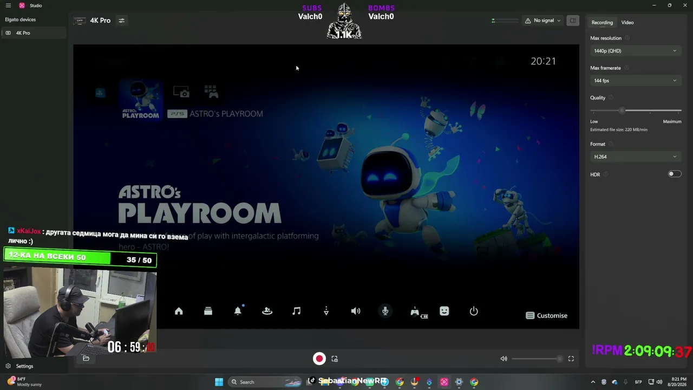This screenshot has width=693, height=390.
Task: Switch to the Recording tab
Action: click(602, 22)
